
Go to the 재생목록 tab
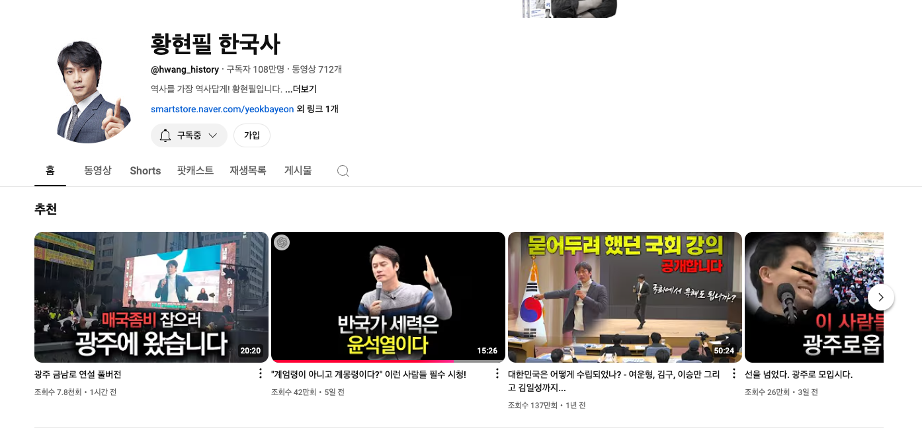[248, 170]
